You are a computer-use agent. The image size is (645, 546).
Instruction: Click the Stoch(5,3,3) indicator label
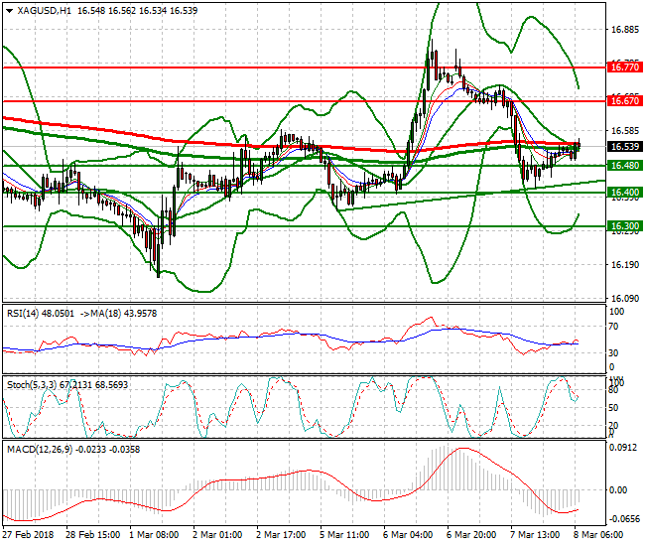(x=30, y=383)
